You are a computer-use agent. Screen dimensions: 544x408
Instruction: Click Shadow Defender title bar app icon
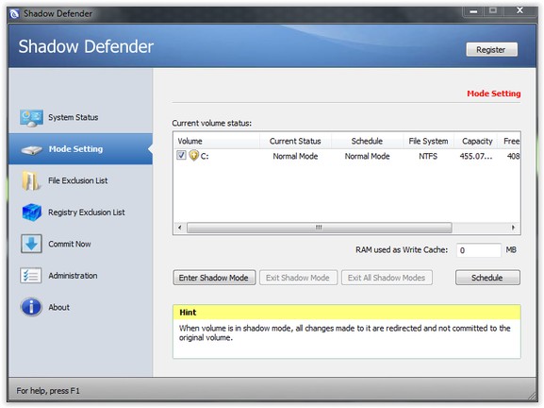tap(14, 14)
